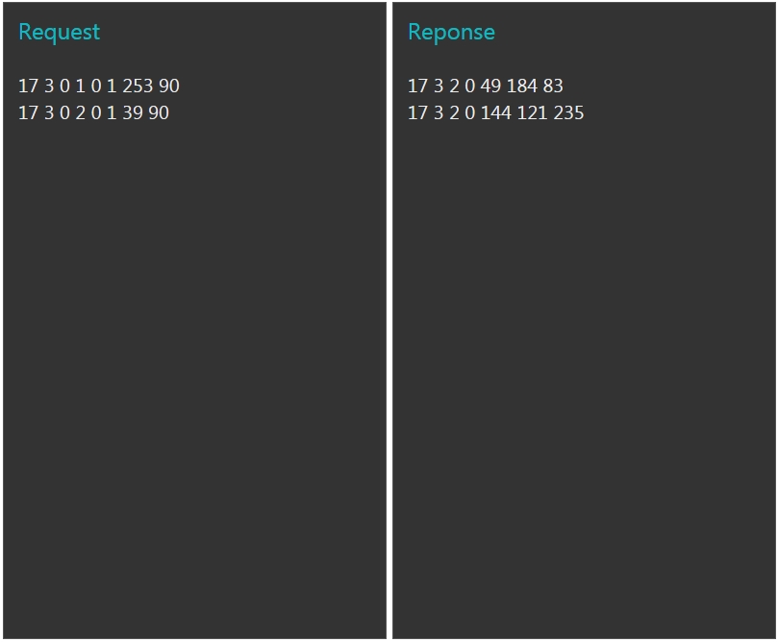This screenshot has height=642, width=778.
Task: Click the Request panel heading
Action: click(59, 33)
